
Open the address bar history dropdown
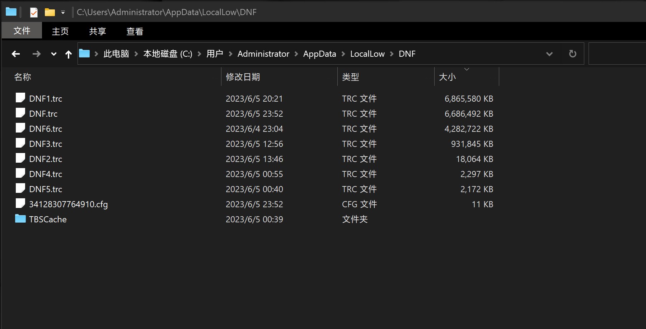point(549,54)
